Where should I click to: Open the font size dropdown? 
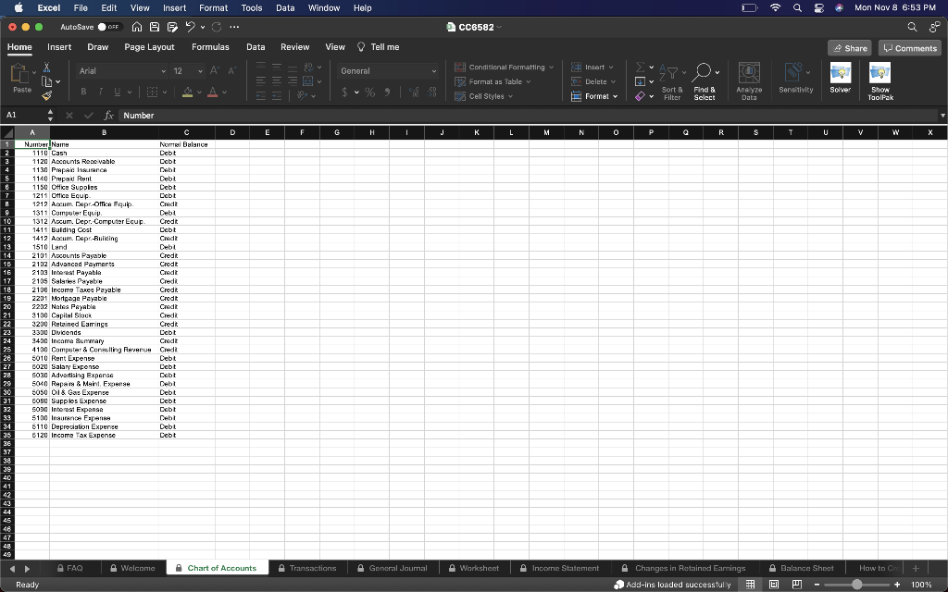click(196, 71)
